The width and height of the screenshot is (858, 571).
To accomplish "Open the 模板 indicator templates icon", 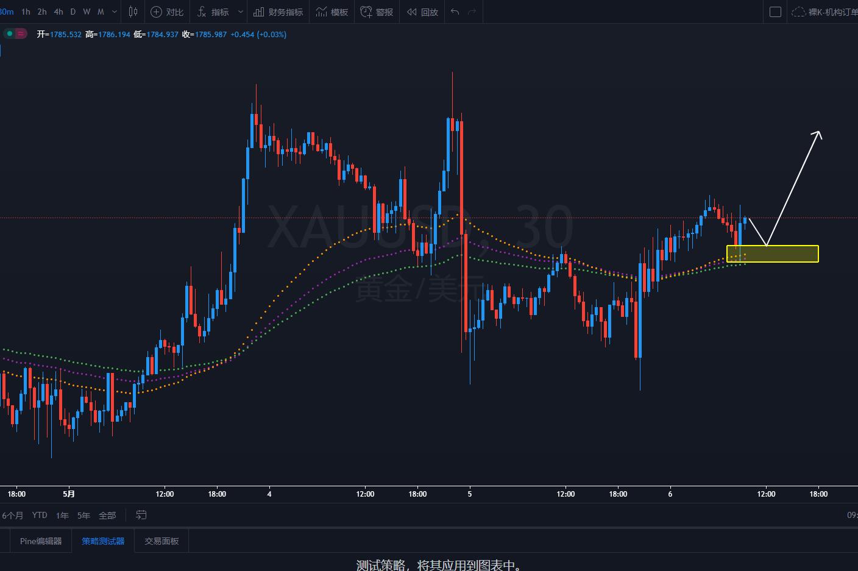I will click(322, 12).
